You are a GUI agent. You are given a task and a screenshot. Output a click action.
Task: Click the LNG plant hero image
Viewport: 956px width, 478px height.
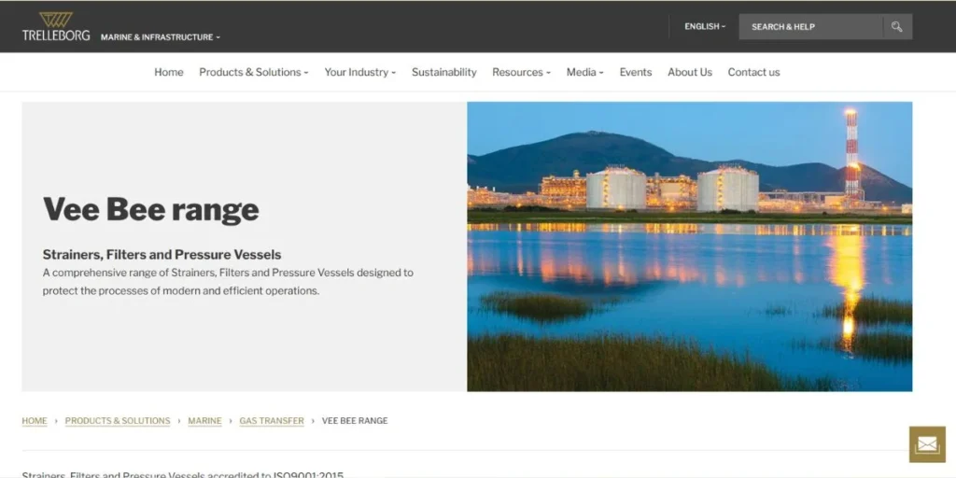(x=689, y=246)
